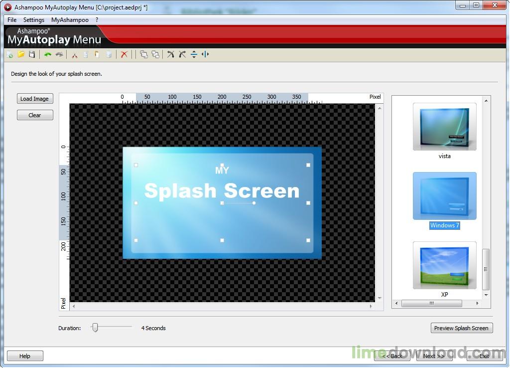Open the Settings menu
This screenshot has width=510, height=368.
tap(33, 20)
